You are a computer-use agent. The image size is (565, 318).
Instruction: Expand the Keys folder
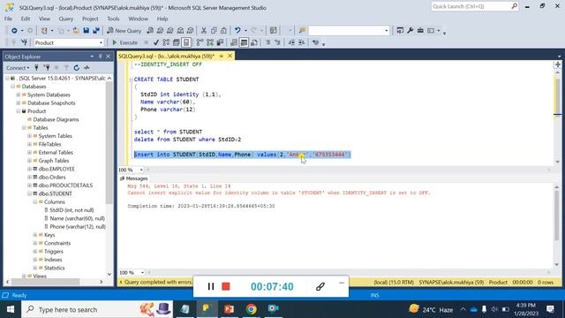coord(35,235)
